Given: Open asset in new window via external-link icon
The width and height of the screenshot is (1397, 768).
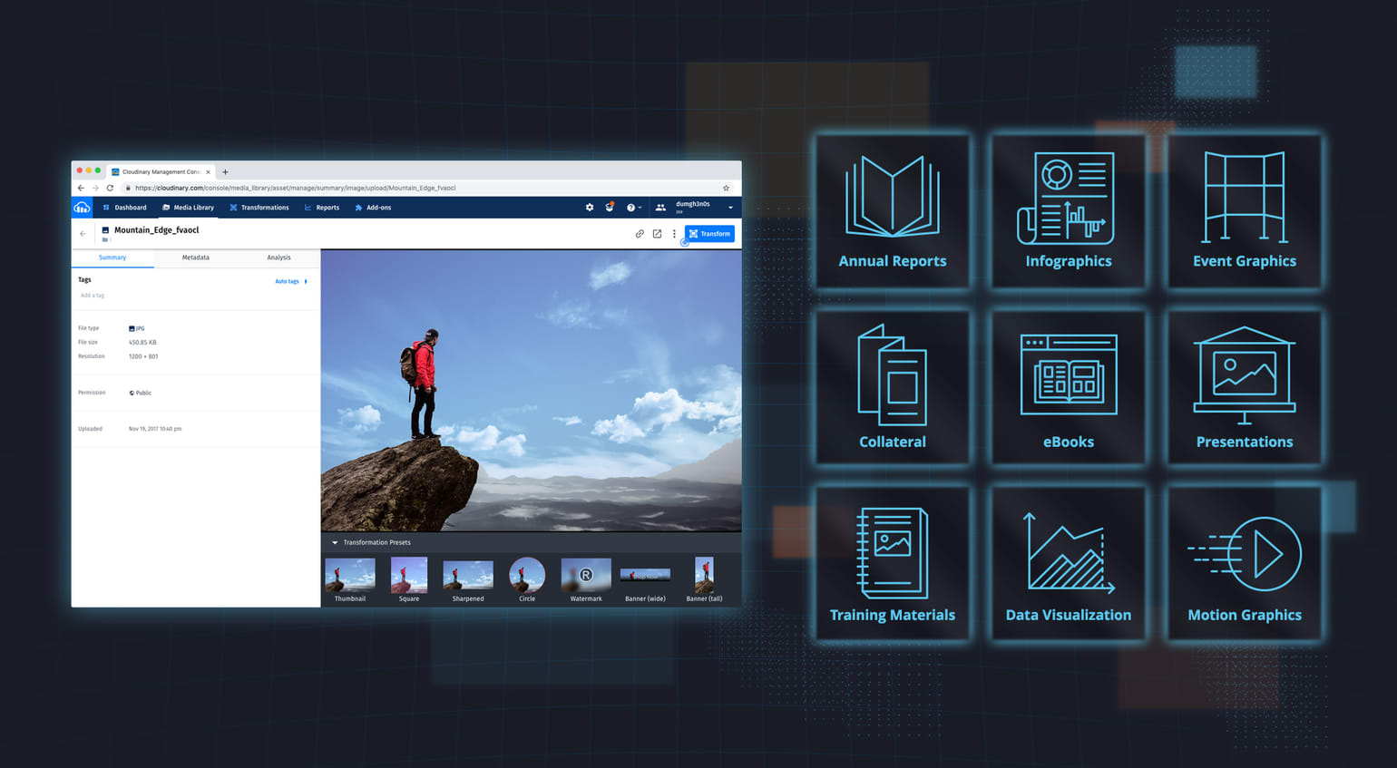Looking at the screenshot, I should click(x=655, y=233).
